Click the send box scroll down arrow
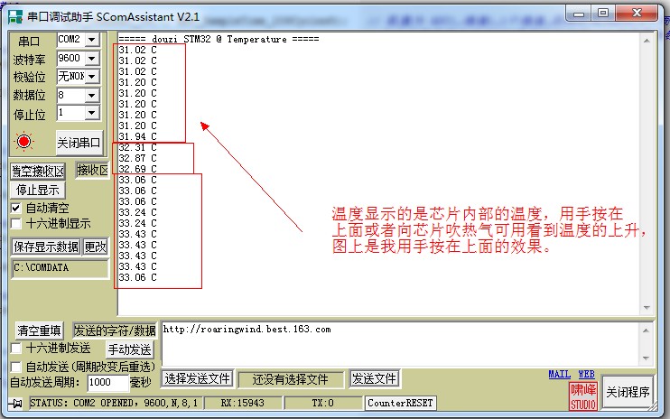Screen dimensions: 670x419 coord(646,358)
